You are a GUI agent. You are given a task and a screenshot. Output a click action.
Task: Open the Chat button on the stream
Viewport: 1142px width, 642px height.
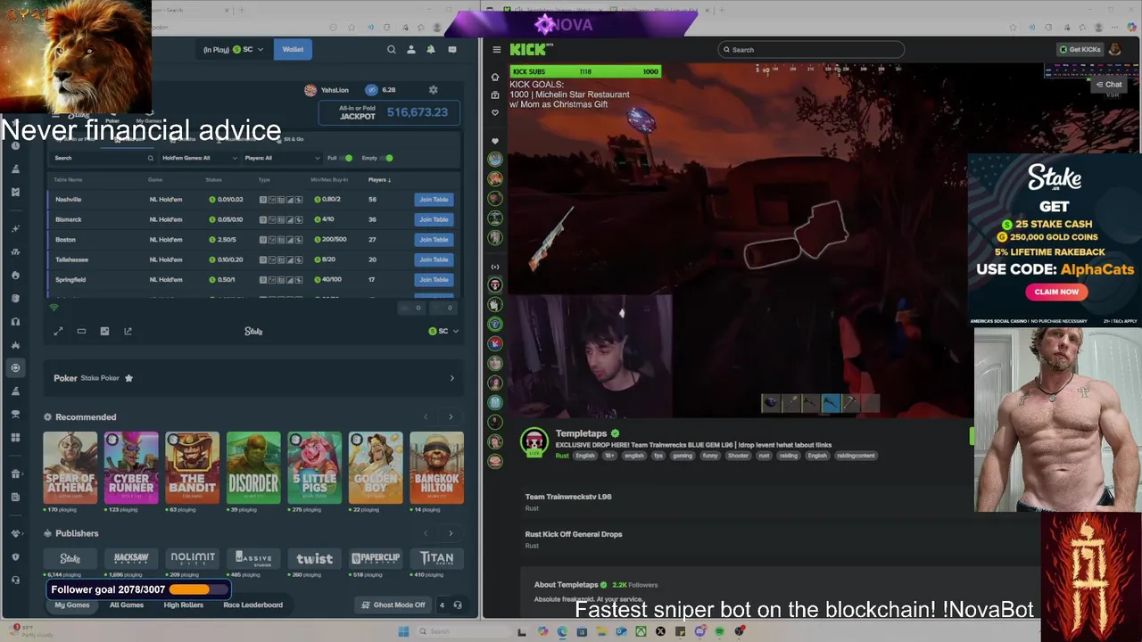tap(1109, 85)
